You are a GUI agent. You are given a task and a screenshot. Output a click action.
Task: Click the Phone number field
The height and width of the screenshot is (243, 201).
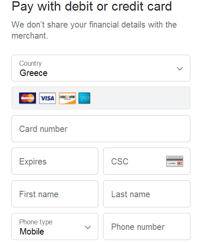[x=147, y=226]
